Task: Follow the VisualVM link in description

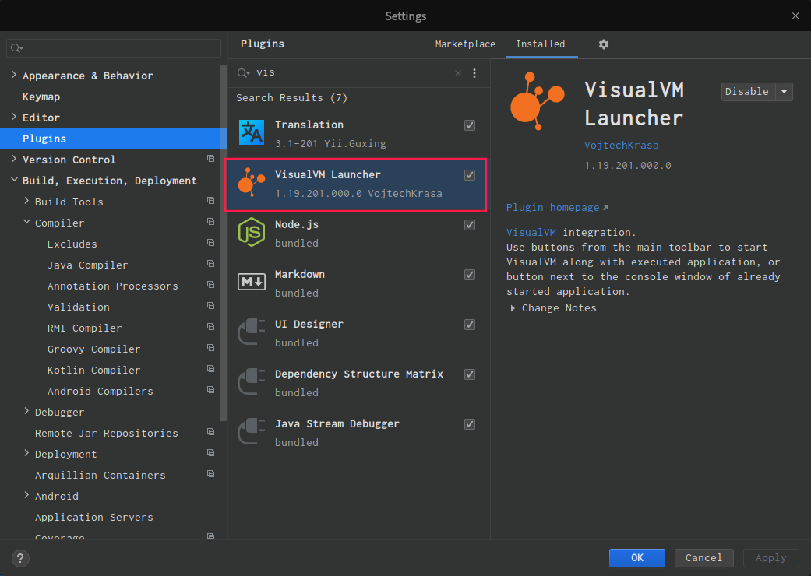Action: click(x=531, y=233)
